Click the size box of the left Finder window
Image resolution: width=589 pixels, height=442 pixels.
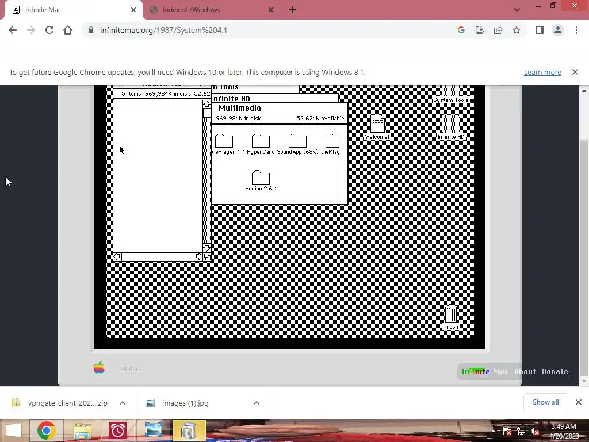(x=207, y=257)
